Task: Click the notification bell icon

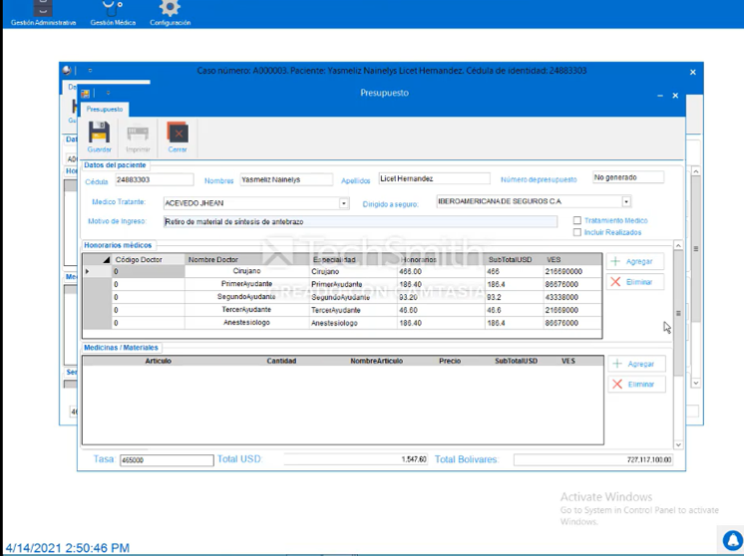Action: (x=733, y=540)
